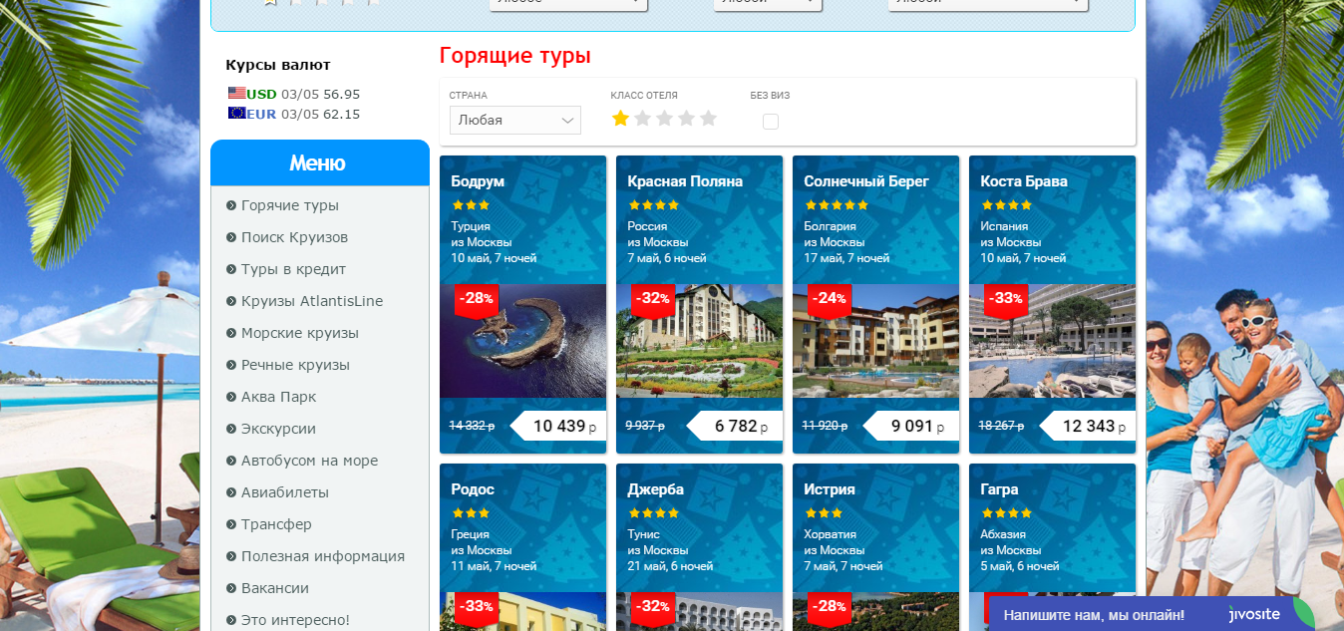Click the Солнечный Берег hotel photo
1344x631 pixels.
(875, 342)
